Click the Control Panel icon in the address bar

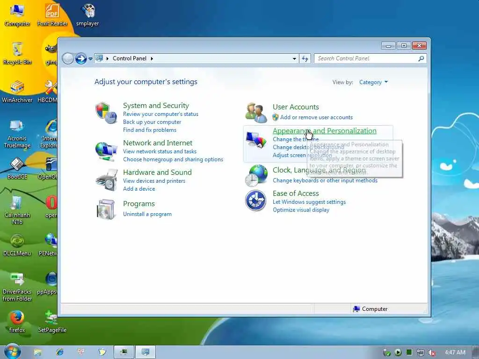coord(99,58)
